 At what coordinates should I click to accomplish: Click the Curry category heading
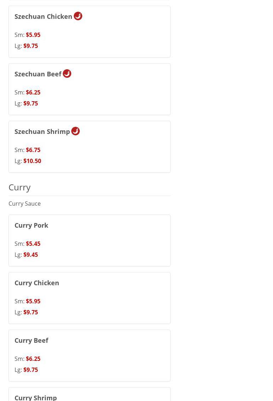point(19,187)
